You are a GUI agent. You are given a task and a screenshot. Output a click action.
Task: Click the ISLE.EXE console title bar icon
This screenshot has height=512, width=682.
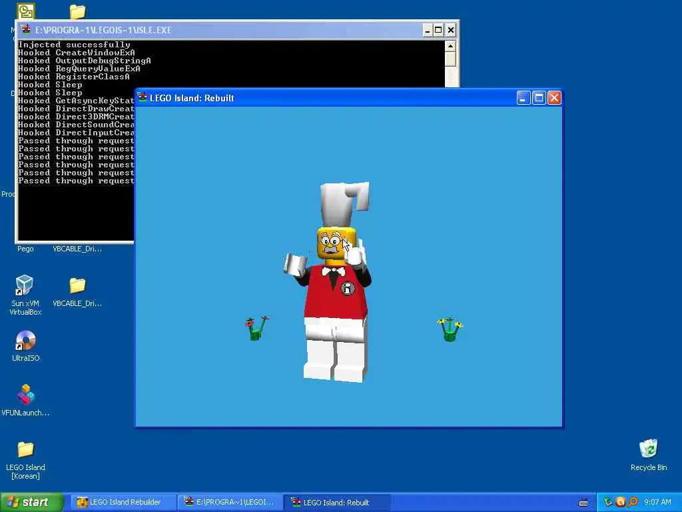[x=26, y=29]
